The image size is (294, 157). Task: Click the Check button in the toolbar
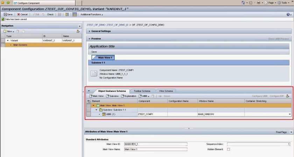tap(48, 14)
